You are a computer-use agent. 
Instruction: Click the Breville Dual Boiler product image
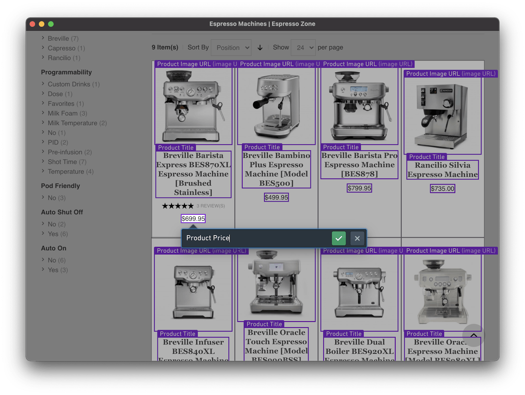[359, 293]
